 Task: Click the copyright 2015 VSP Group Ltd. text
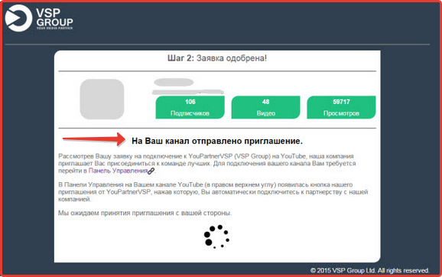[x=370, y=271]
